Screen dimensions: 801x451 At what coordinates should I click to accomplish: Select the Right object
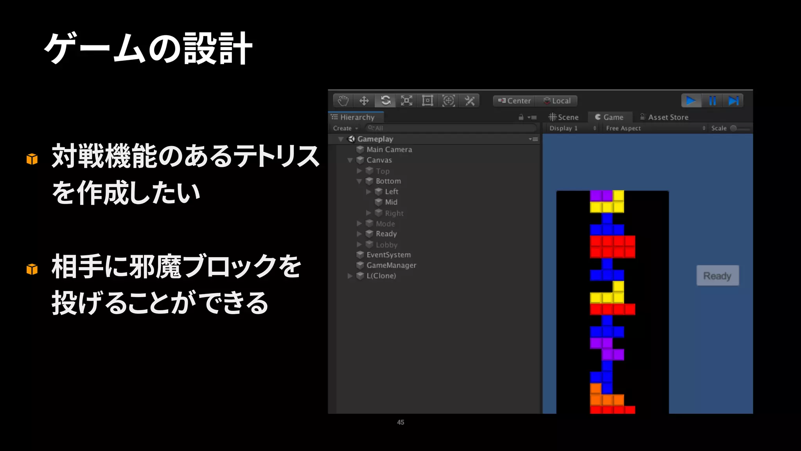(x=394, y=213)
